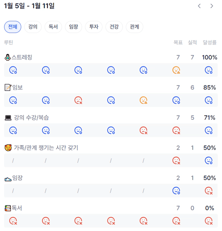The height and width of the screenshot is (231, 222).
Task: Go to previous week with left chevron
Action: tap(199, 6)
